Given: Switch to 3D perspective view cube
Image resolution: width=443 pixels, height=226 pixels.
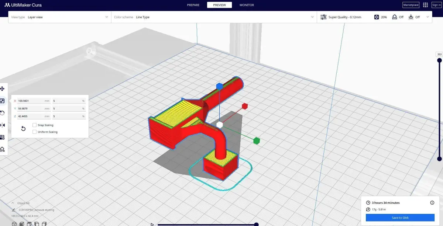Looking at the screenshot, I should pos(14,223).
